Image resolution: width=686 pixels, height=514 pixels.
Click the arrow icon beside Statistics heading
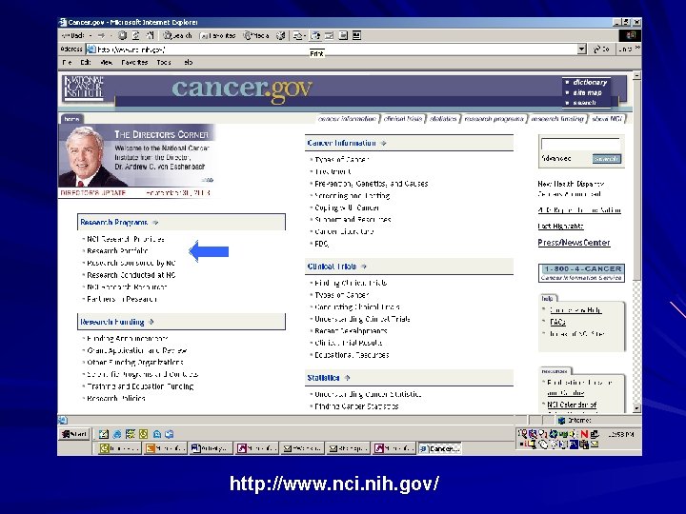coord(348,378)
